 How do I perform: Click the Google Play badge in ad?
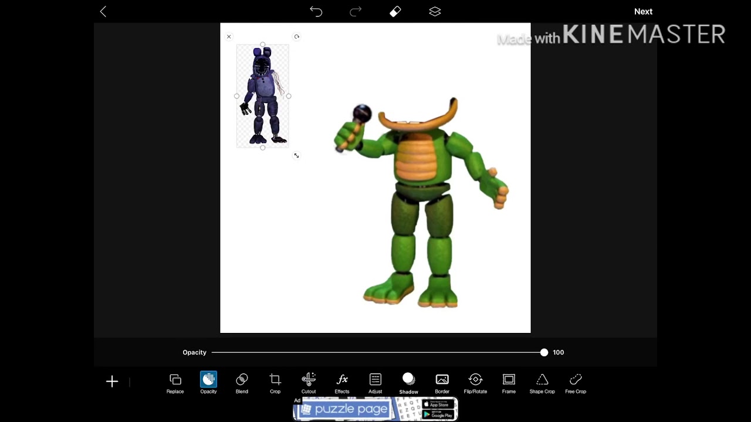tap(439, 414)
